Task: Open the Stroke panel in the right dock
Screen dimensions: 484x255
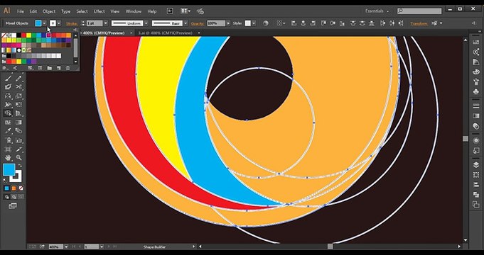Action: 475,106
